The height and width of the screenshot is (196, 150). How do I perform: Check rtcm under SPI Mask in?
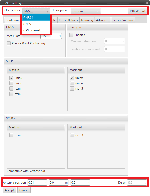click(11, 88)
